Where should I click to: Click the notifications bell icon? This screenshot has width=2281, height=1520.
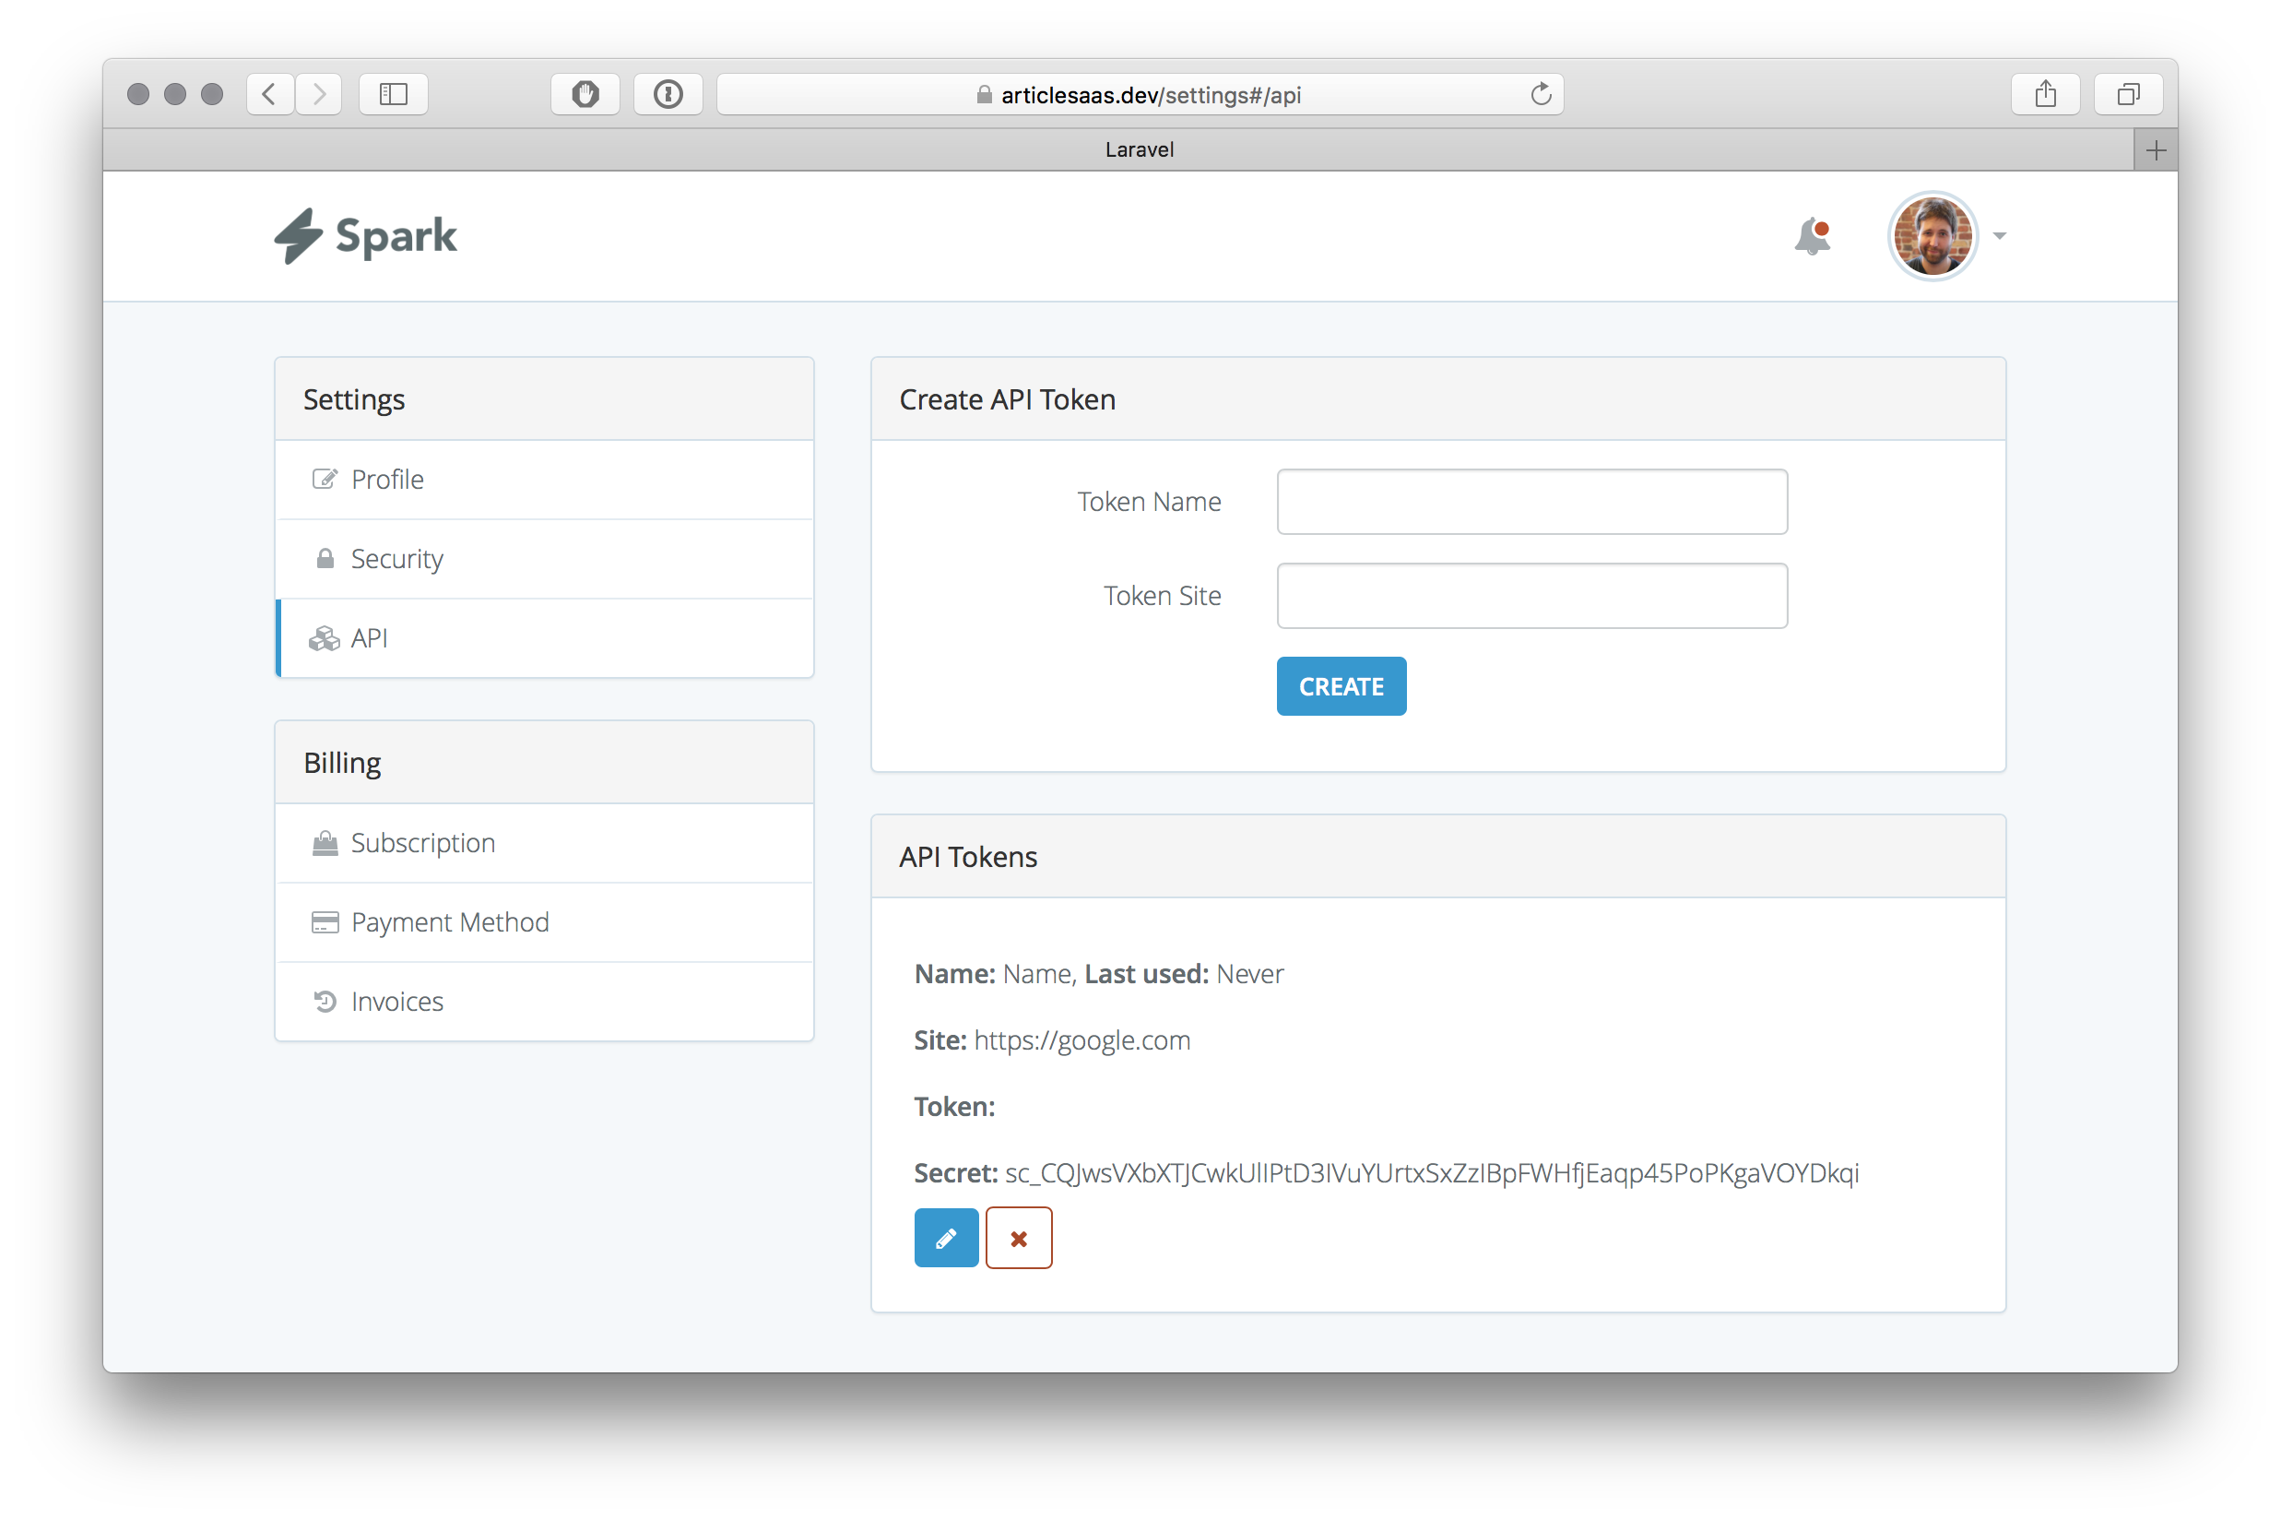(x=1811, y=236)
